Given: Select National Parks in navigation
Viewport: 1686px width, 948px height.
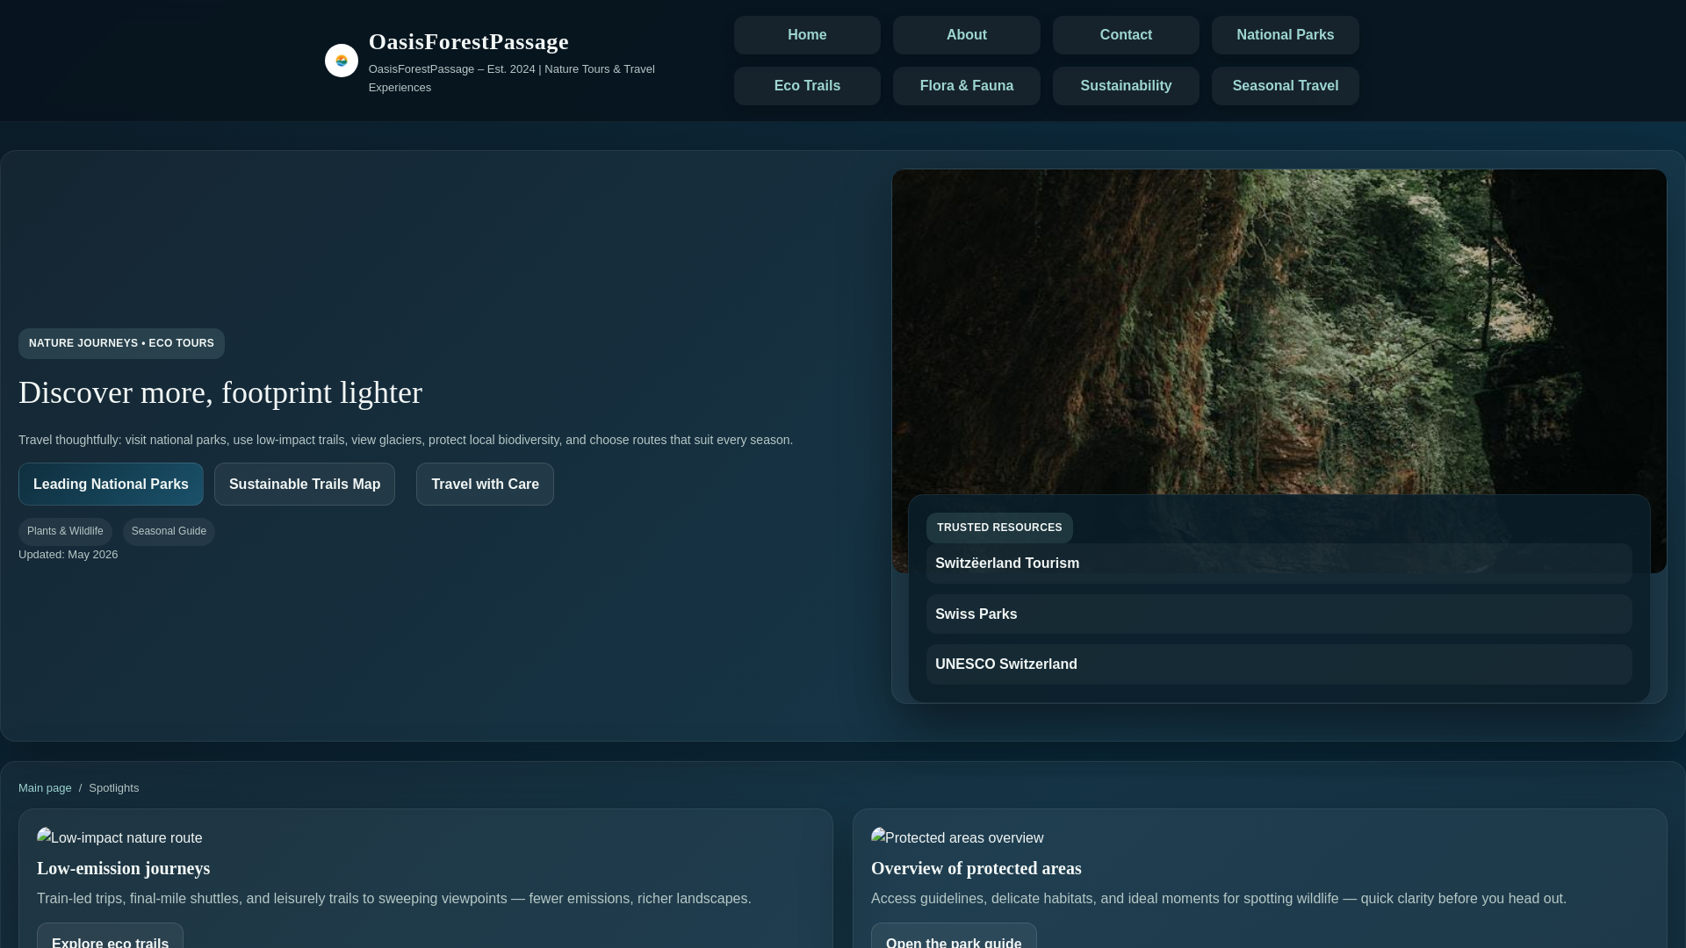Looking at the screenshot, I should click(1285, 35).
